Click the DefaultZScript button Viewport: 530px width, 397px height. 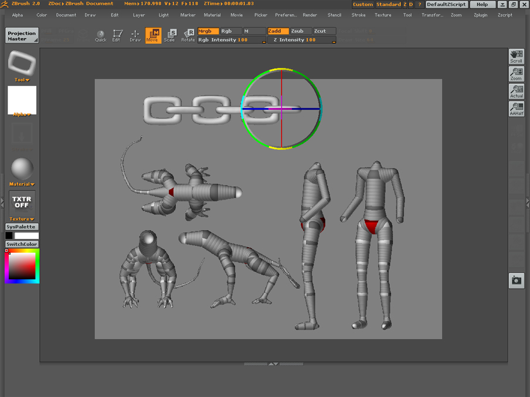pos(447,4)
